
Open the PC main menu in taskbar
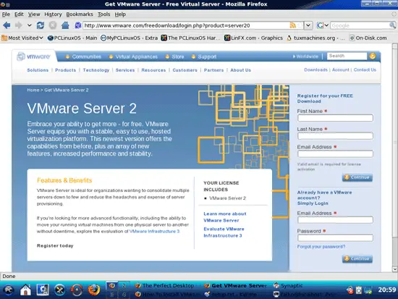9,290
